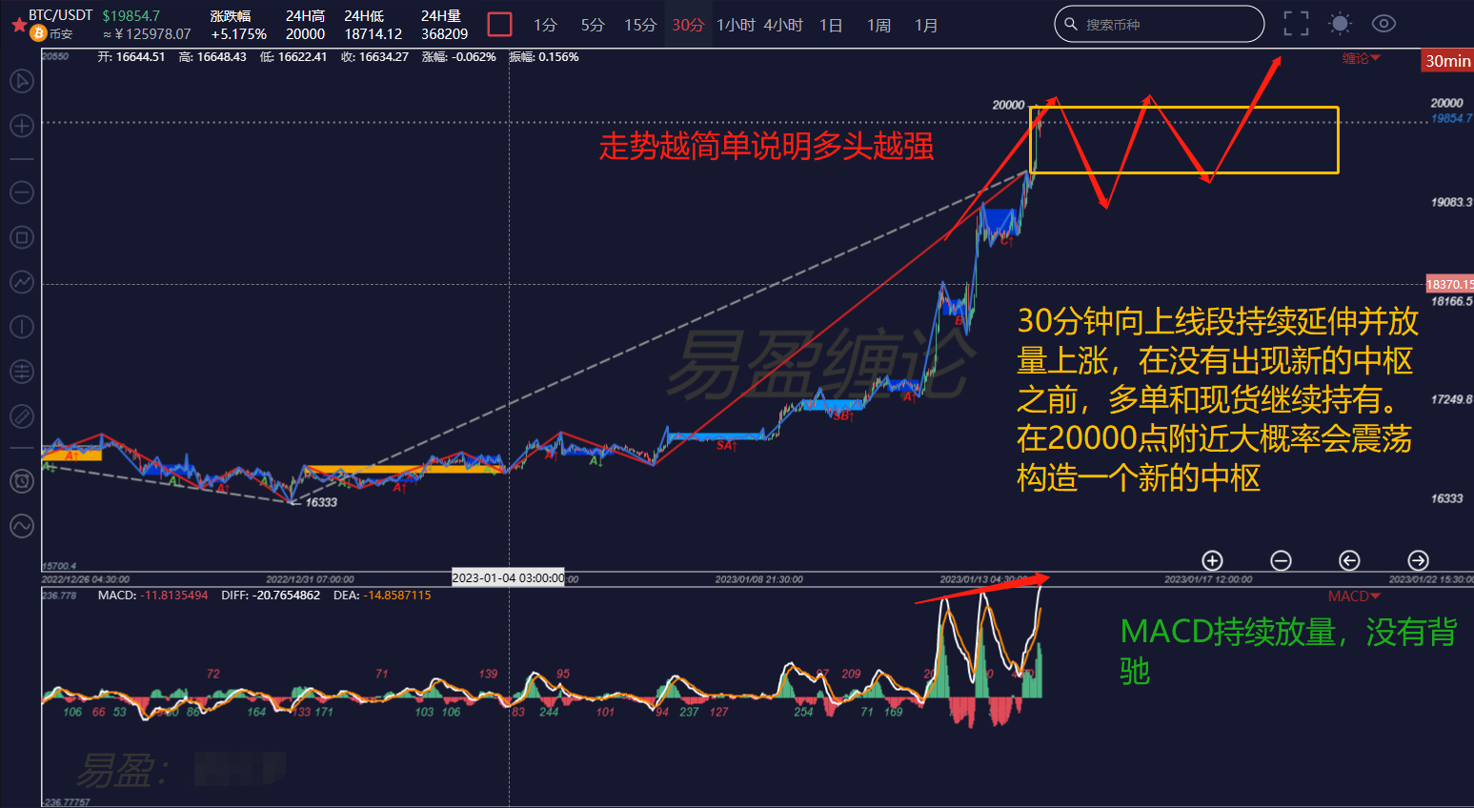Screen dimensions: 1474x808
Task: Click the red 18370.15 price axis marker
Action: pyautogui.click(x=1449, y=284)
